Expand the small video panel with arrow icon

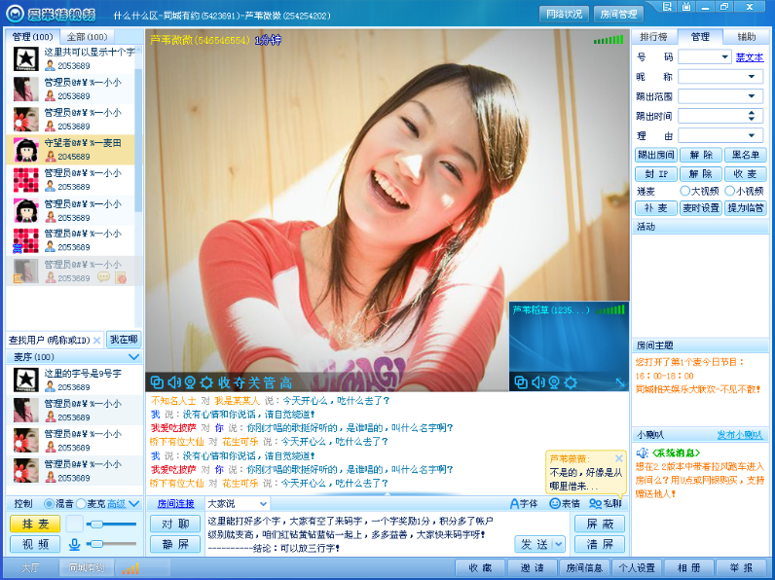click(x=620, y=382)
